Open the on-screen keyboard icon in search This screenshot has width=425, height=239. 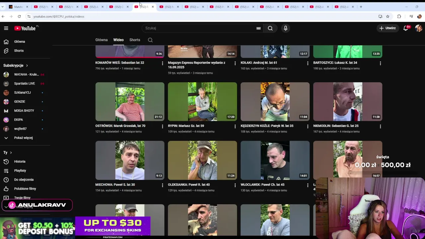coord(258,28)
